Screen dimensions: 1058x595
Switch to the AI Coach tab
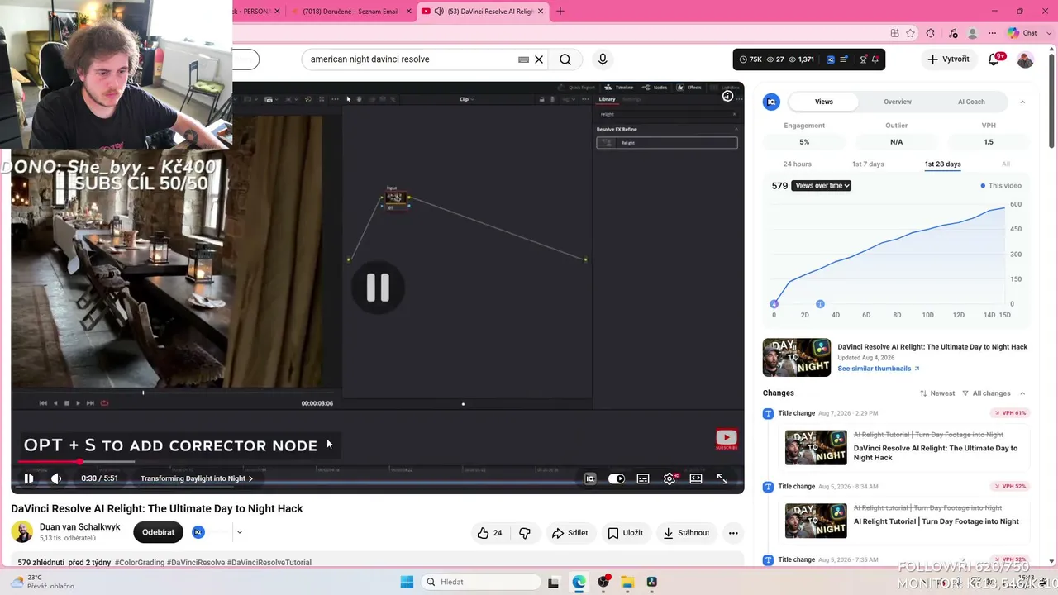(x=971, y=102)
